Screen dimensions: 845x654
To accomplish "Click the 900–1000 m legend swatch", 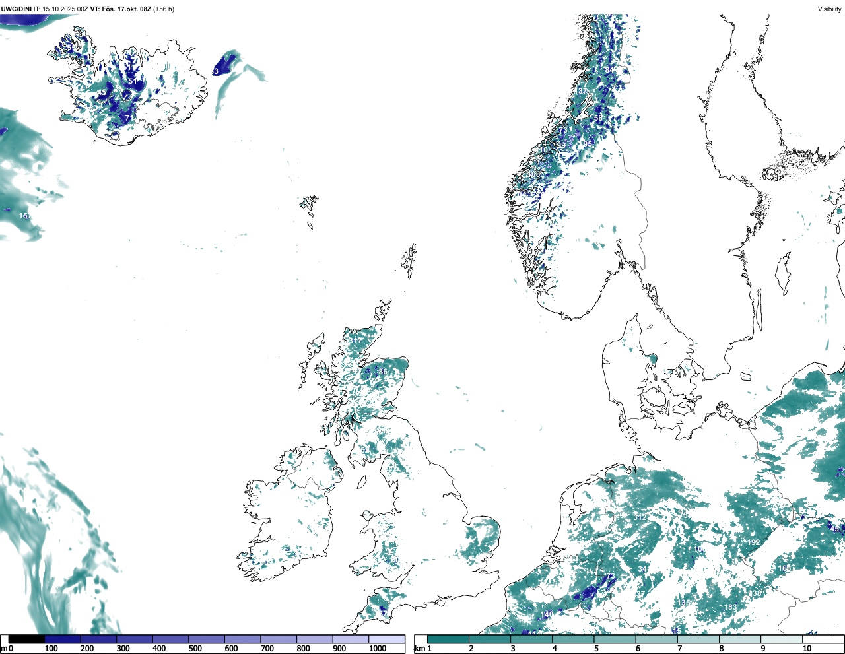I will pos(351,639).
